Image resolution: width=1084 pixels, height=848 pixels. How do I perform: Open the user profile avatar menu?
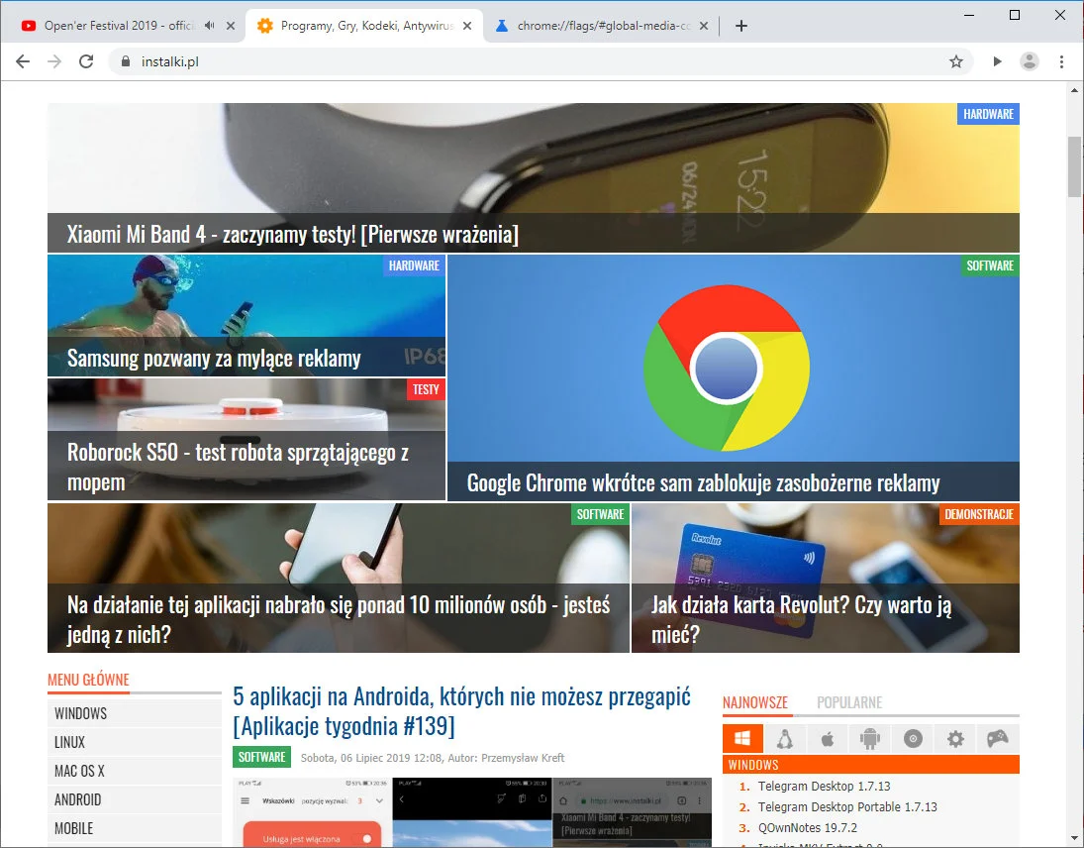click(1030, 61)
